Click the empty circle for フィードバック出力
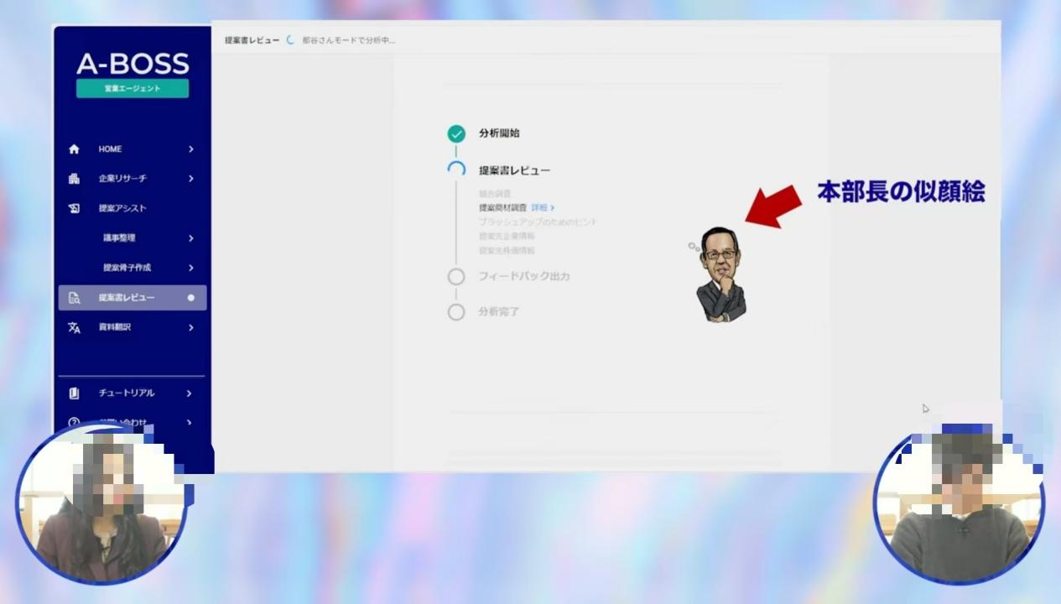The image size is (1061, 604). pyautogui.click(x=456, y=277)
